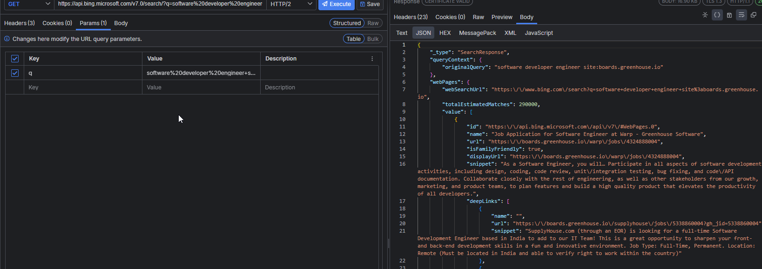Switch body format to JSON
The height and width of the screenshot is (269, 762).
tap(423, 33)
